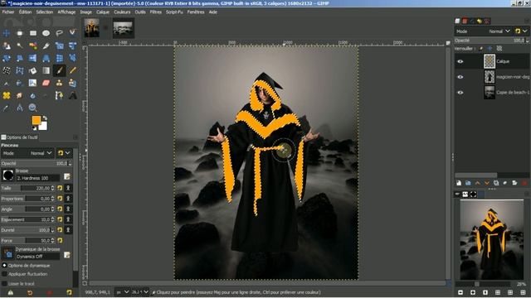This screenshot has height=298, width=531.
Task: Select the Eraser tool
Action: pos(46,83)
